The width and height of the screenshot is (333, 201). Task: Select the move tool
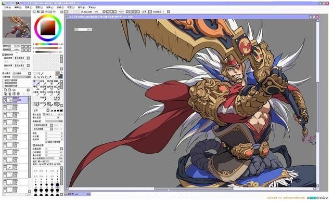[x=35, y=77]
